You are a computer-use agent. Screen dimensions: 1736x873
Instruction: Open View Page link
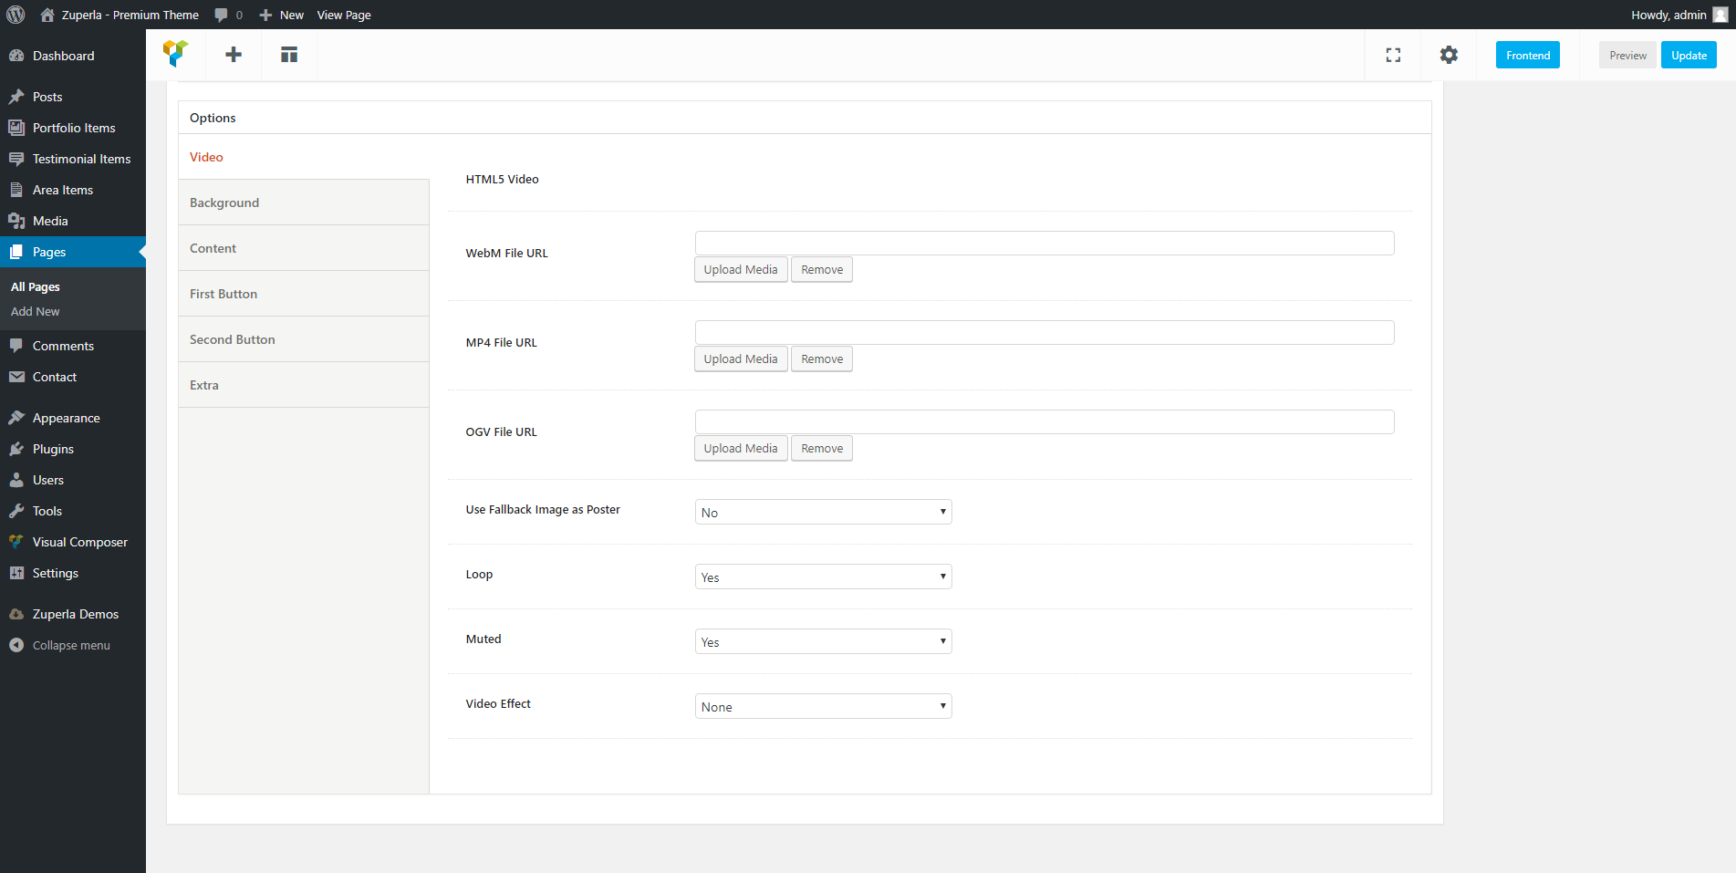click(x=344, y=15)
